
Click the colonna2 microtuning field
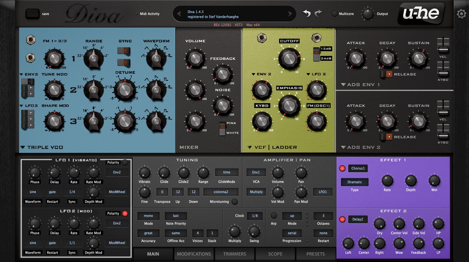click(x=221, y=192)
